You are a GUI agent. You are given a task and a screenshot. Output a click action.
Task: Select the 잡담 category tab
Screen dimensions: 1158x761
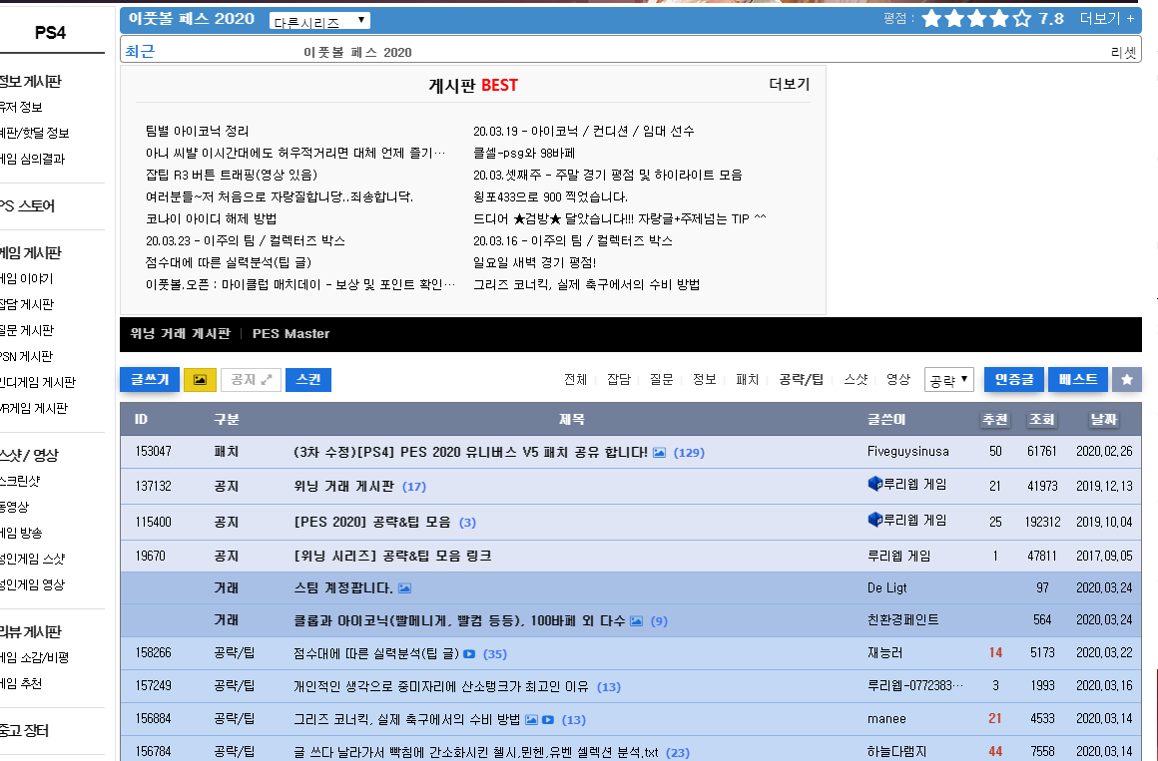pyautogui.click(x=619, y=379)
